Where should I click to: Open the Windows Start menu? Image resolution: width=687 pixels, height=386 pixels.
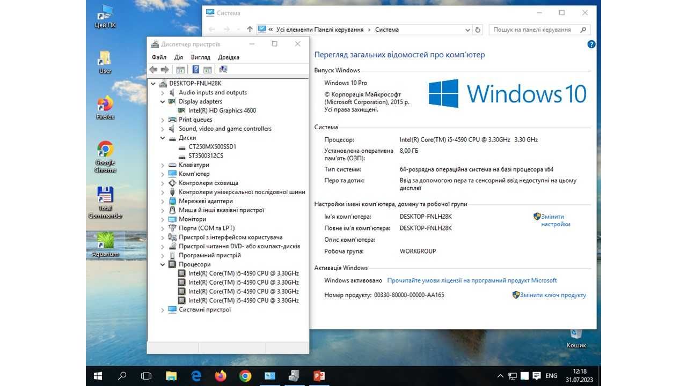click(98, 376)
